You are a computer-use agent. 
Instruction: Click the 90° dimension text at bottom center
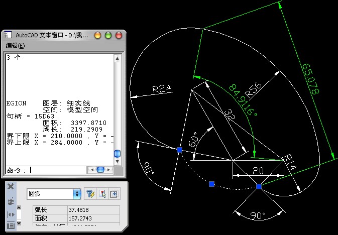(258, 215)
